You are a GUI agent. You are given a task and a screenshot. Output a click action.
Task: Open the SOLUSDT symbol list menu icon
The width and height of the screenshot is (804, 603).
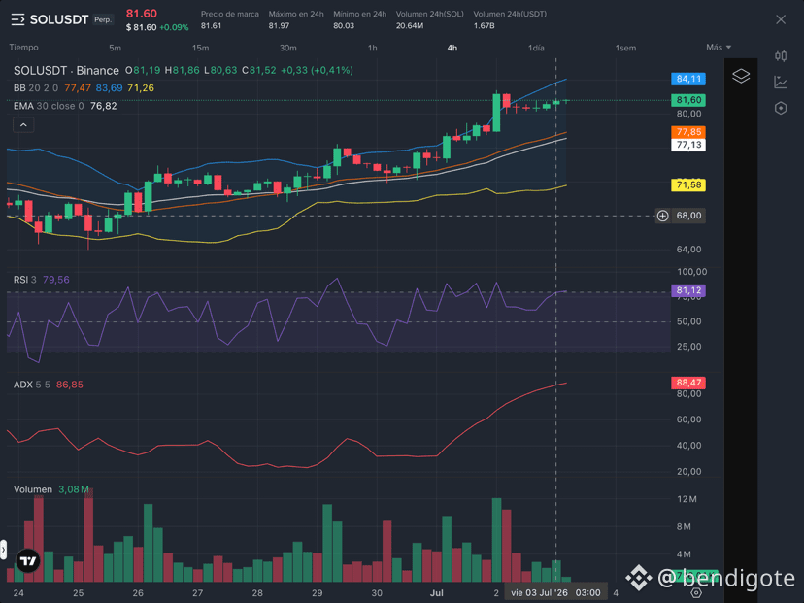pos(17,20)
